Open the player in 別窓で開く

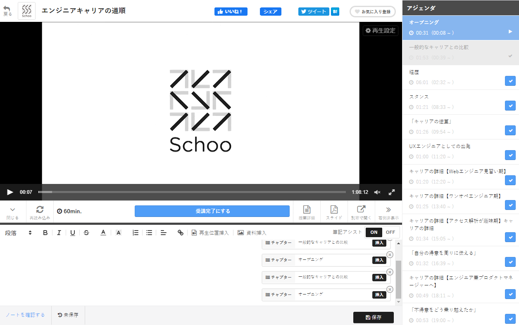[361, 212]
